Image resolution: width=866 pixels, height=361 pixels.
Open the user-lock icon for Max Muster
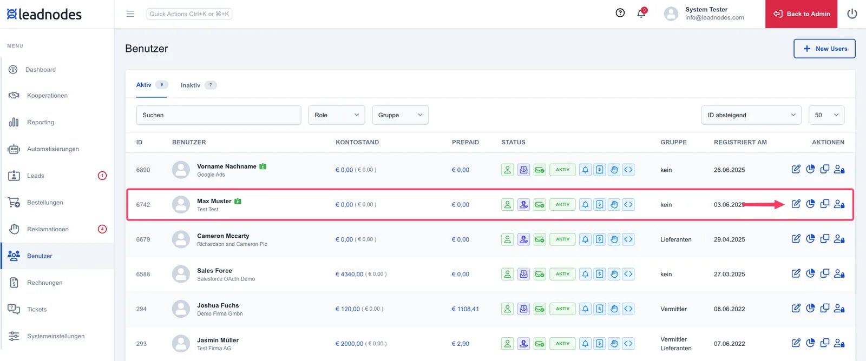tap(839, 204)
